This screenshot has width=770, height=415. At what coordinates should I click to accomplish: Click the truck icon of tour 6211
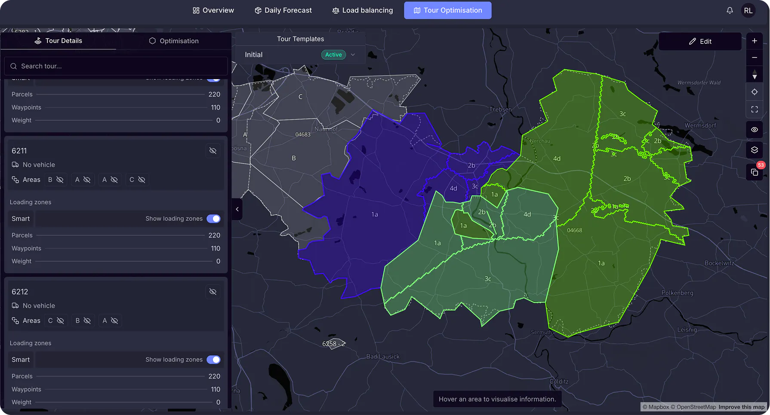[x=15, y=165]
